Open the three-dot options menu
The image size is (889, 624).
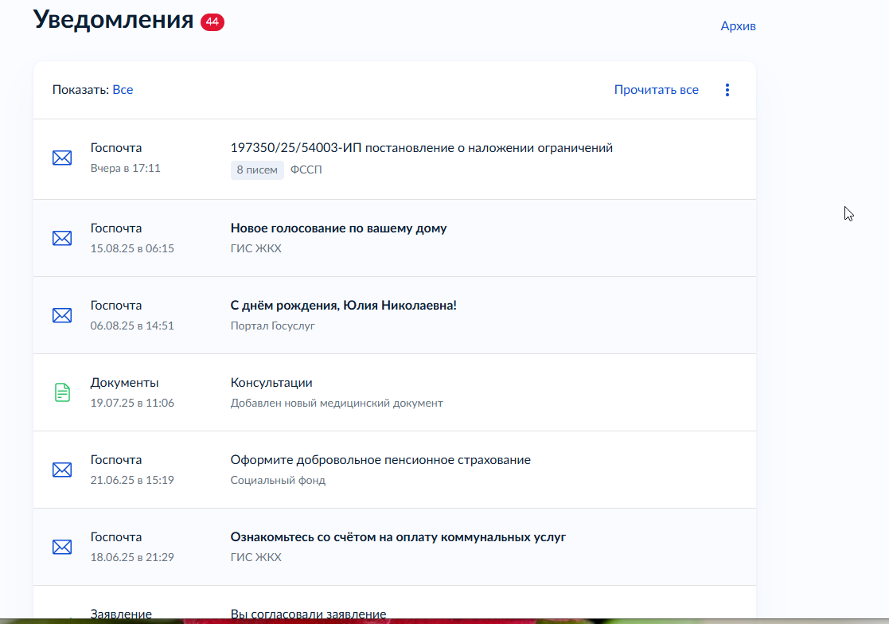[727, 90]
